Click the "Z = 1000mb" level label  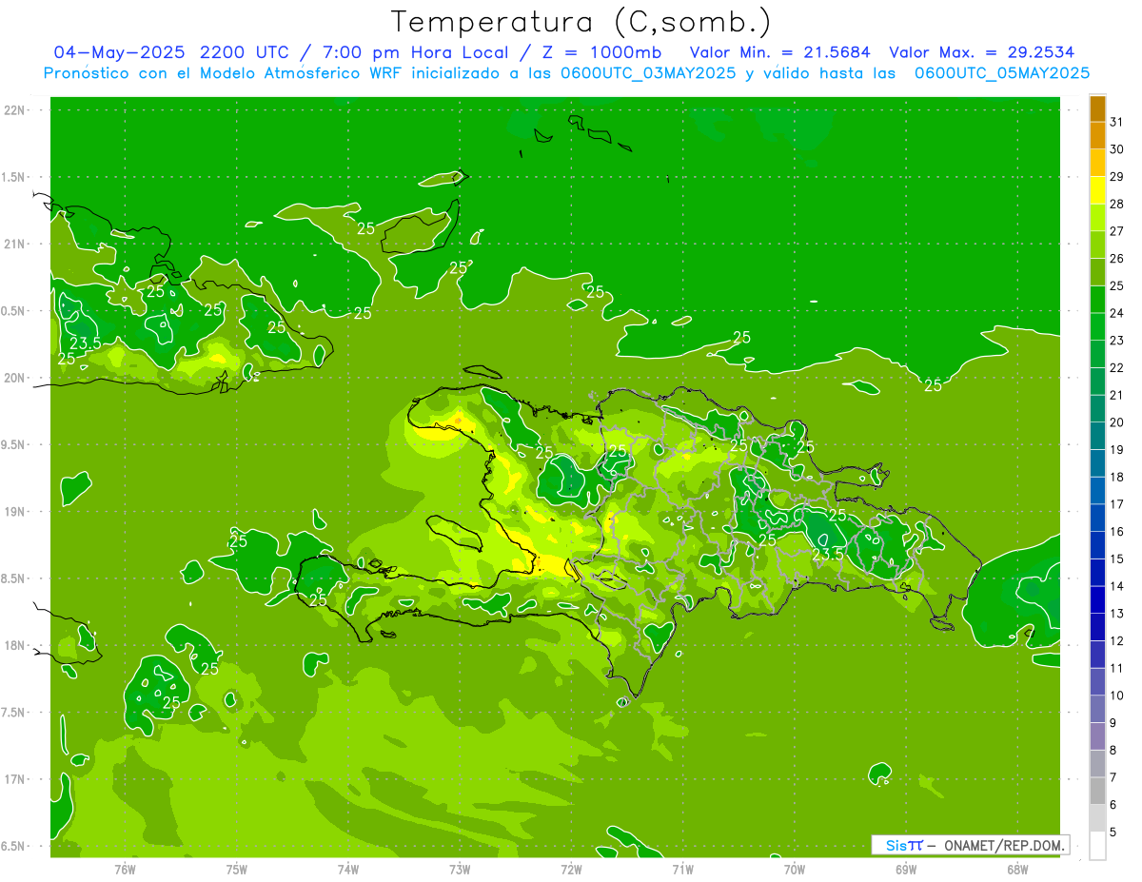pyautogui.click(x=601, y=52)
